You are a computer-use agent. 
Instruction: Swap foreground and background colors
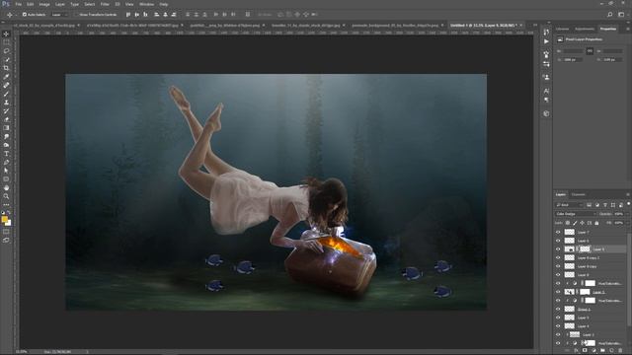[x=9, y=212]
